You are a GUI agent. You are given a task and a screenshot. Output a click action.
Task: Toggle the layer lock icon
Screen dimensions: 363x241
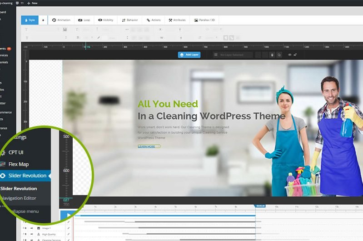click(x=295, y=55)
